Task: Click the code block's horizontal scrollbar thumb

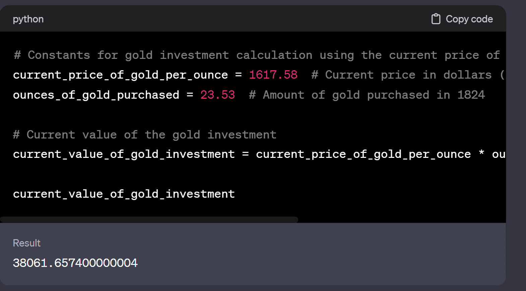Action: click(x=149, y=220)
